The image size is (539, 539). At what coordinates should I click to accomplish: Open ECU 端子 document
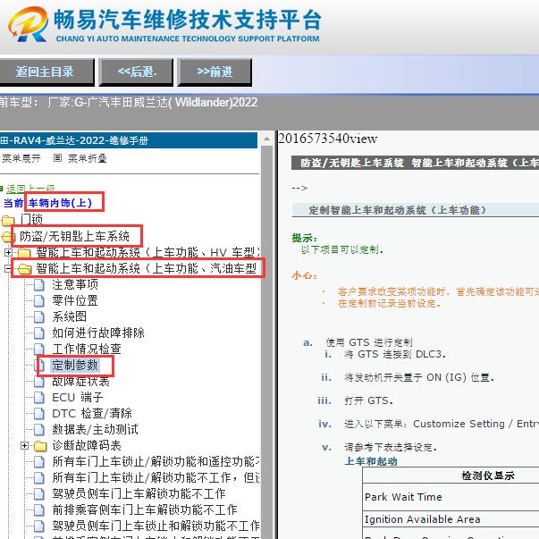(78, 397)
